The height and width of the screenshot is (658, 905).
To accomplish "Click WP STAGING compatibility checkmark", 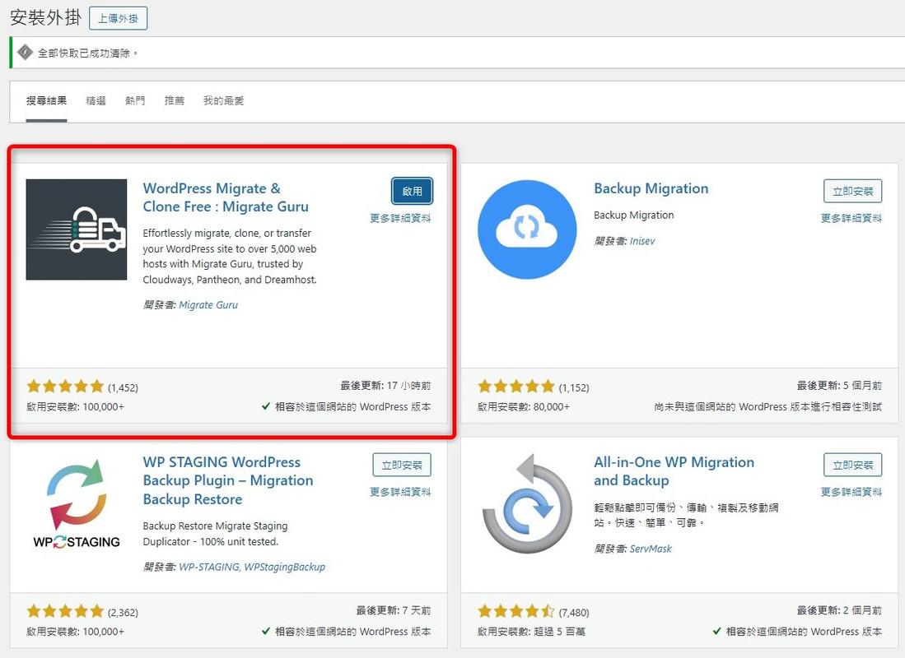I will pyautogui.click(x=266, y=632).
